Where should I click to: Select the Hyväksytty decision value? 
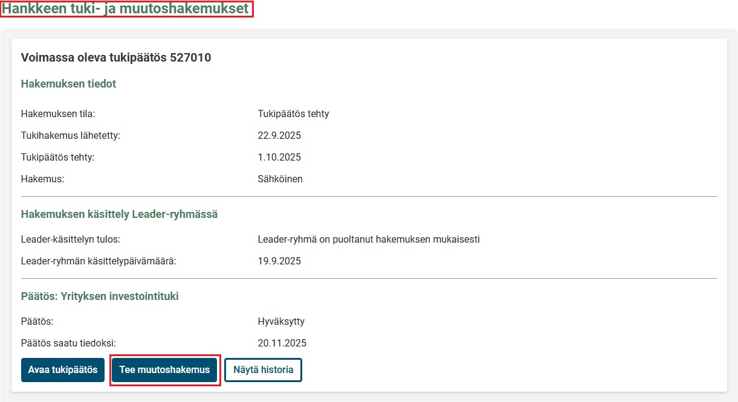click(x=281, y=321)
